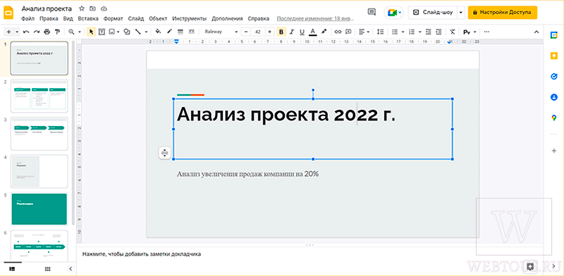Open the text color picker
This screenshot has width=564, height=276.
point(313,32)
